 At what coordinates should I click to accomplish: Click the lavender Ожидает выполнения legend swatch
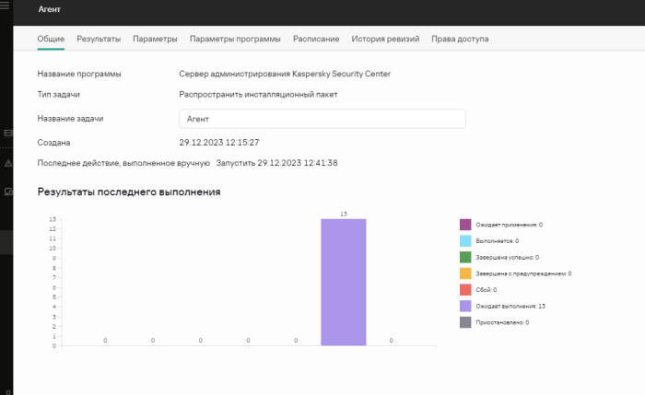click(x=465, y=306)
